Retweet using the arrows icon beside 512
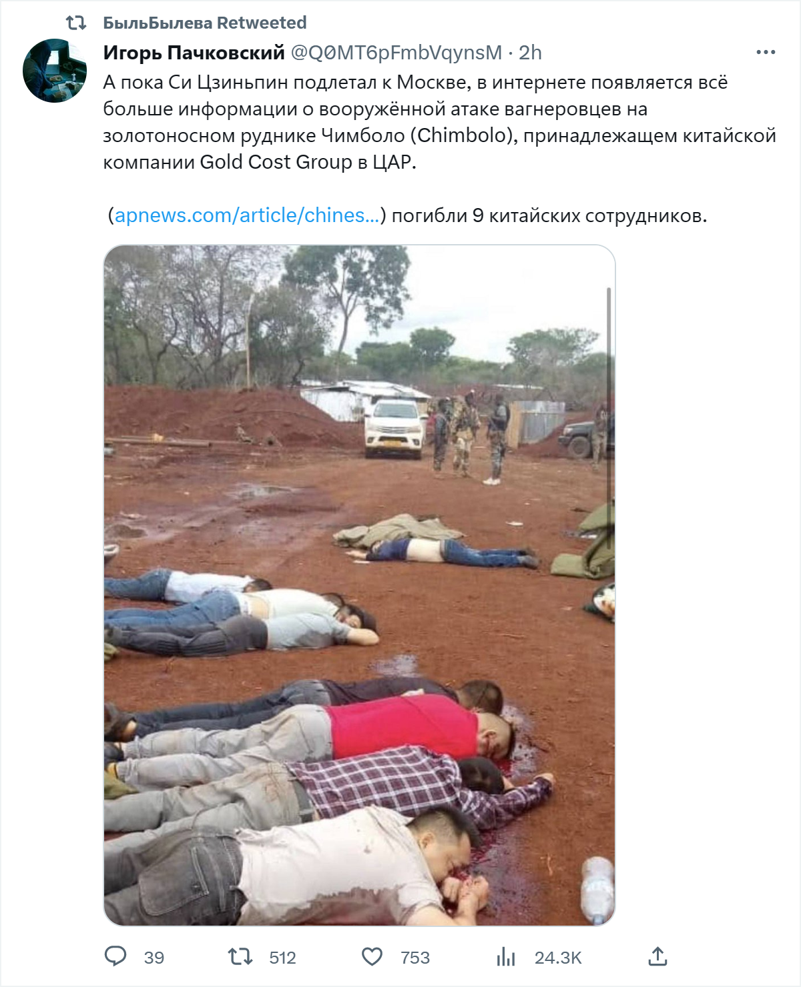The image size is (801, 987). point(240,957)
